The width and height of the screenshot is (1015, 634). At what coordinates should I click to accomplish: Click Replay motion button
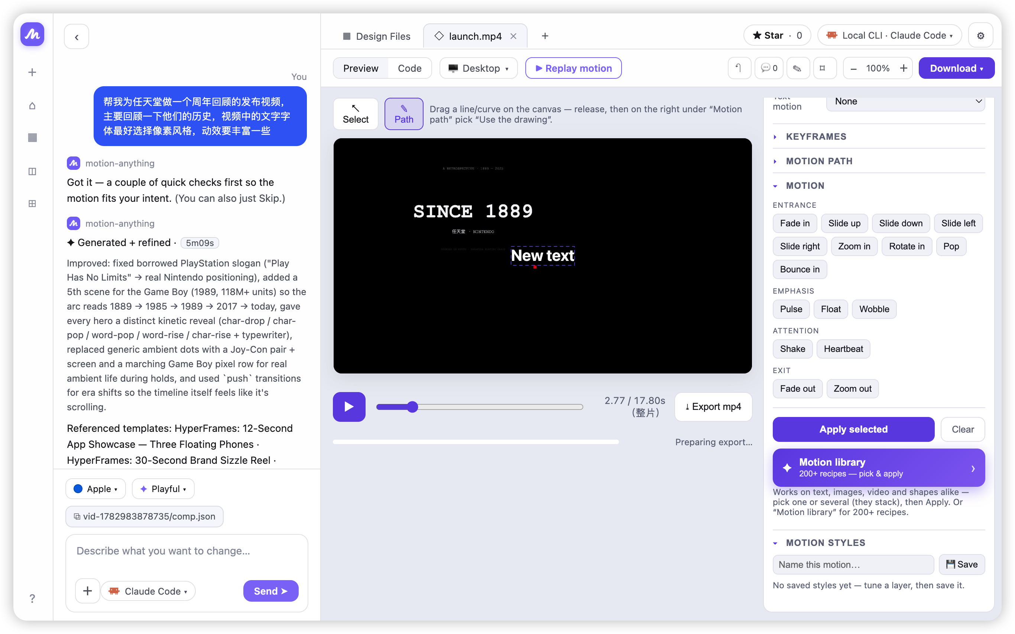click(573, 68)
